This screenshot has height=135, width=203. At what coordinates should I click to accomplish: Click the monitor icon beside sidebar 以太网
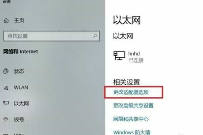[6, 103]
